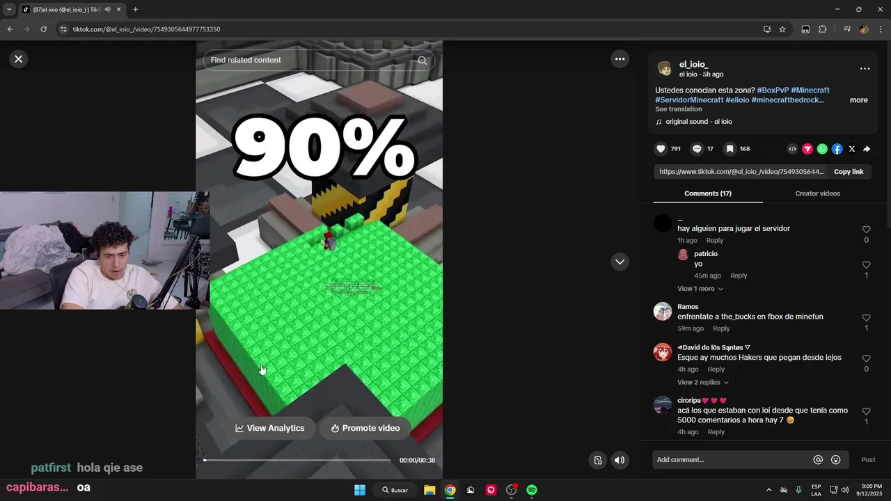
Task: Insert a mention with the @ icon
Action: [x=818, y=460]
